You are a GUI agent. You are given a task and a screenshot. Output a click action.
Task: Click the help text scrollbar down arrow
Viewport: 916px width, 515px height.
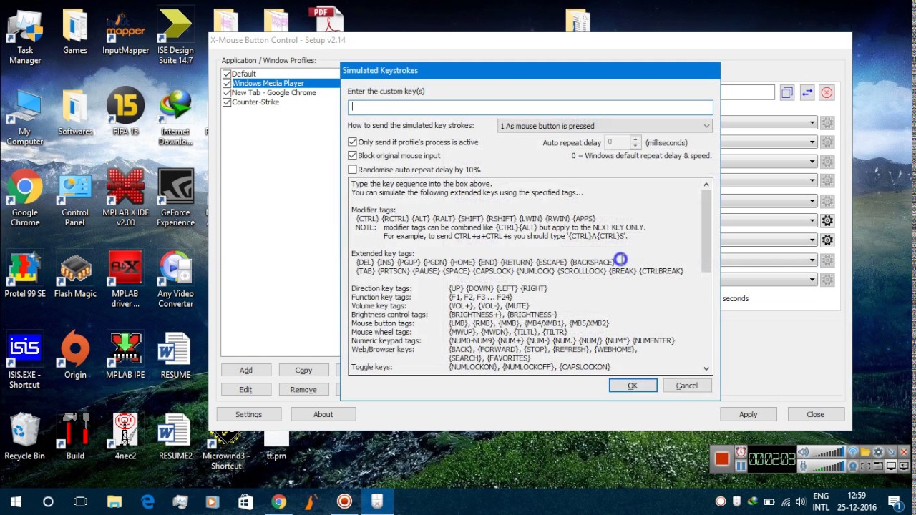(x=706, y=369)
